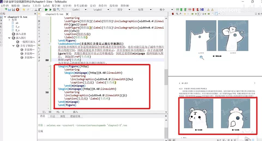This screenshot has width=262, height=141.
Task: Click the blue table alignment icon
Action: pyautogui.click(x=202, y=10)
